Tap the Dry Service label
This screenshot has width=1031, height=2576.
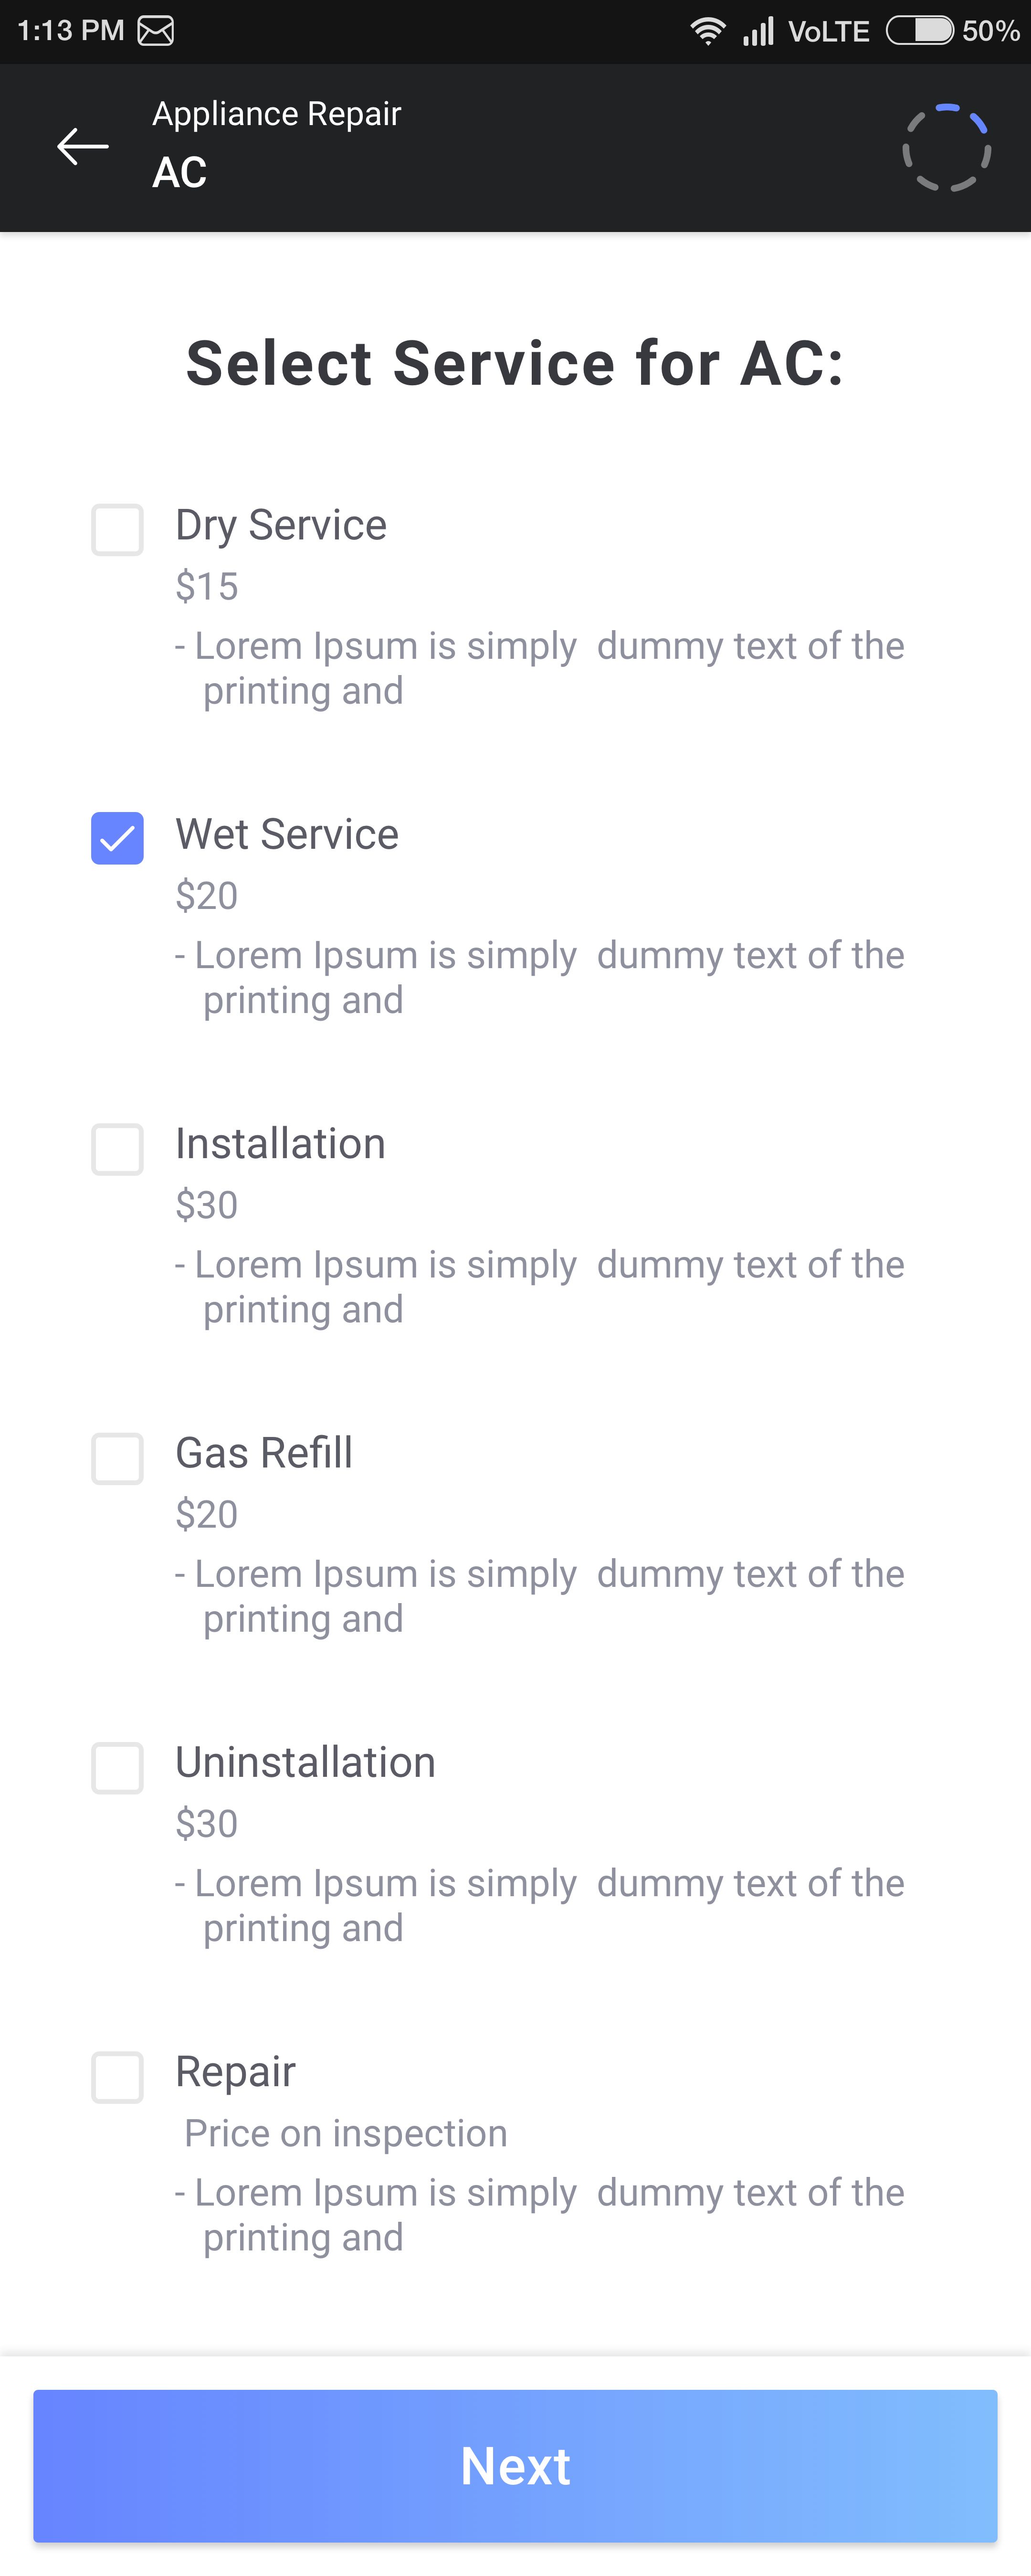pyautogui.click(x=281, y=525)
